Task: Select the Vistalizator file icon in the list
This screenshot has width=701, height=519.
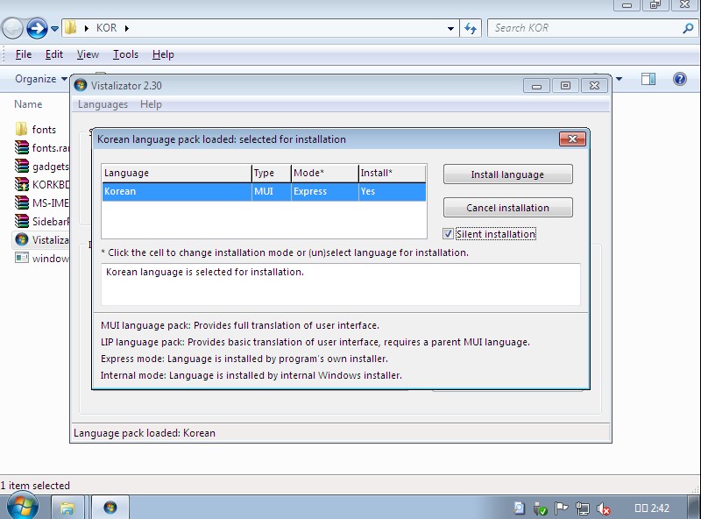Action: 21,239
